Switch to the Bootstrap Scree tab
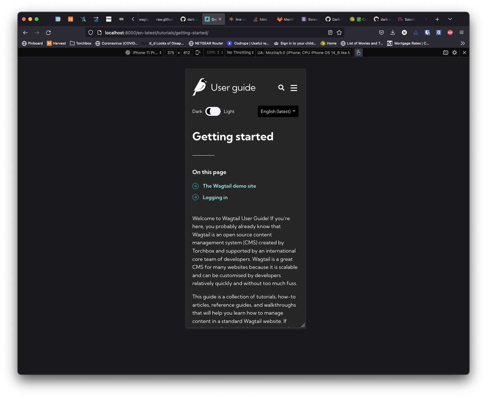 pos(310,19)
